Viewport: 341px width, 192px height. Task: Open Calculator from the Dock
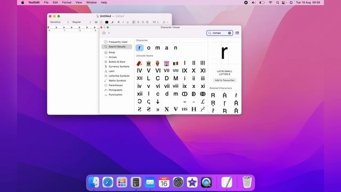136,182
